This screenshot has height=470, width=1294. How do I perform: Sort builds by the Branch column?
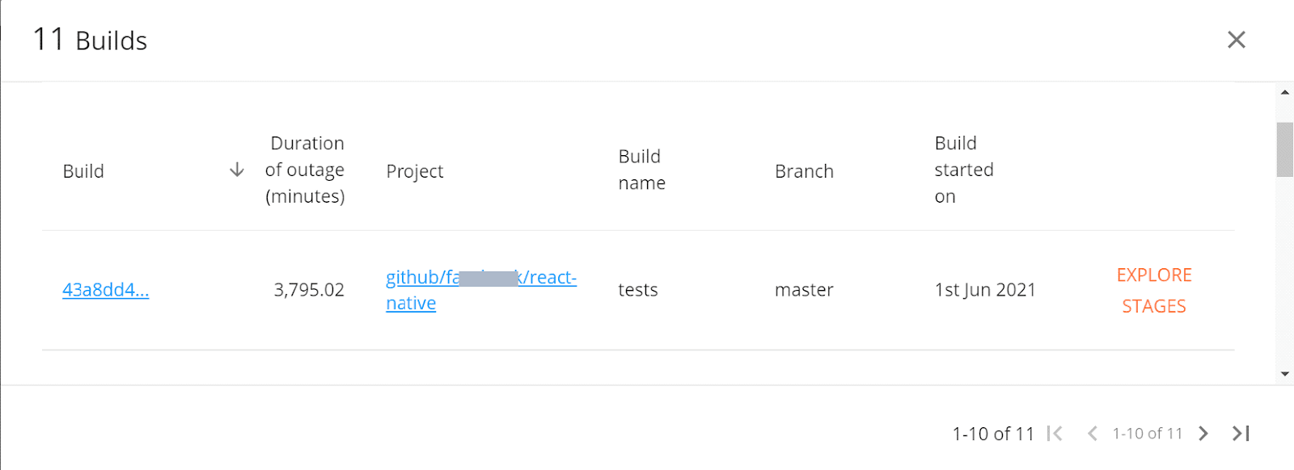[804, 170]
